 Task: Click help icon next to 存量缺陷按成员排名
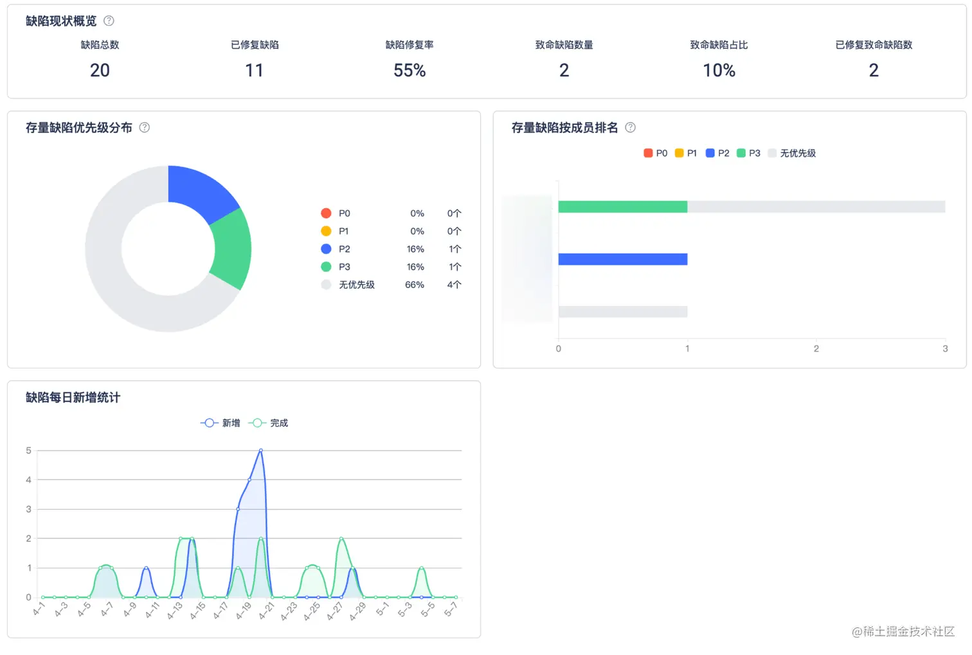pos(631,127)
